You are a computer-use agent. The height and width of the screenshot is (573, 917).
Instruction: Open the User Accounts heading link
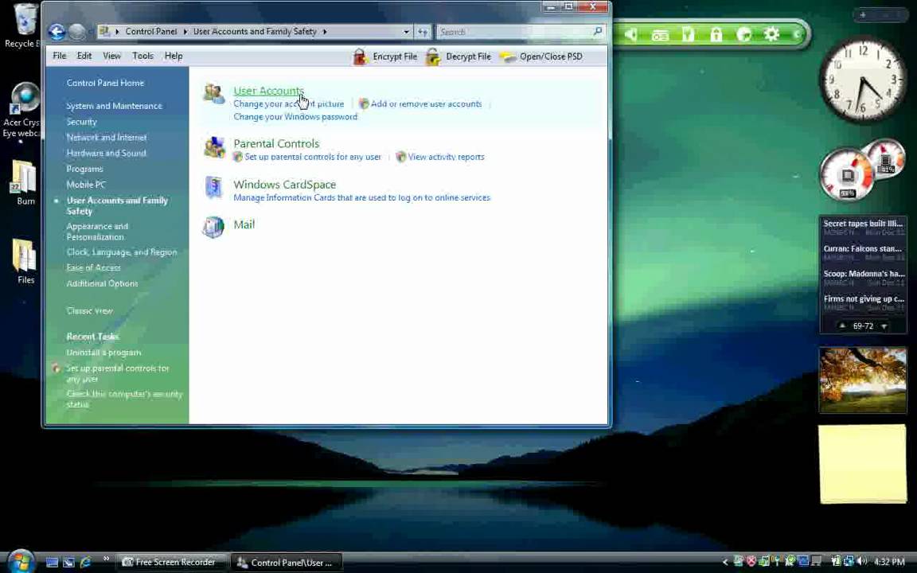[268, 91]
